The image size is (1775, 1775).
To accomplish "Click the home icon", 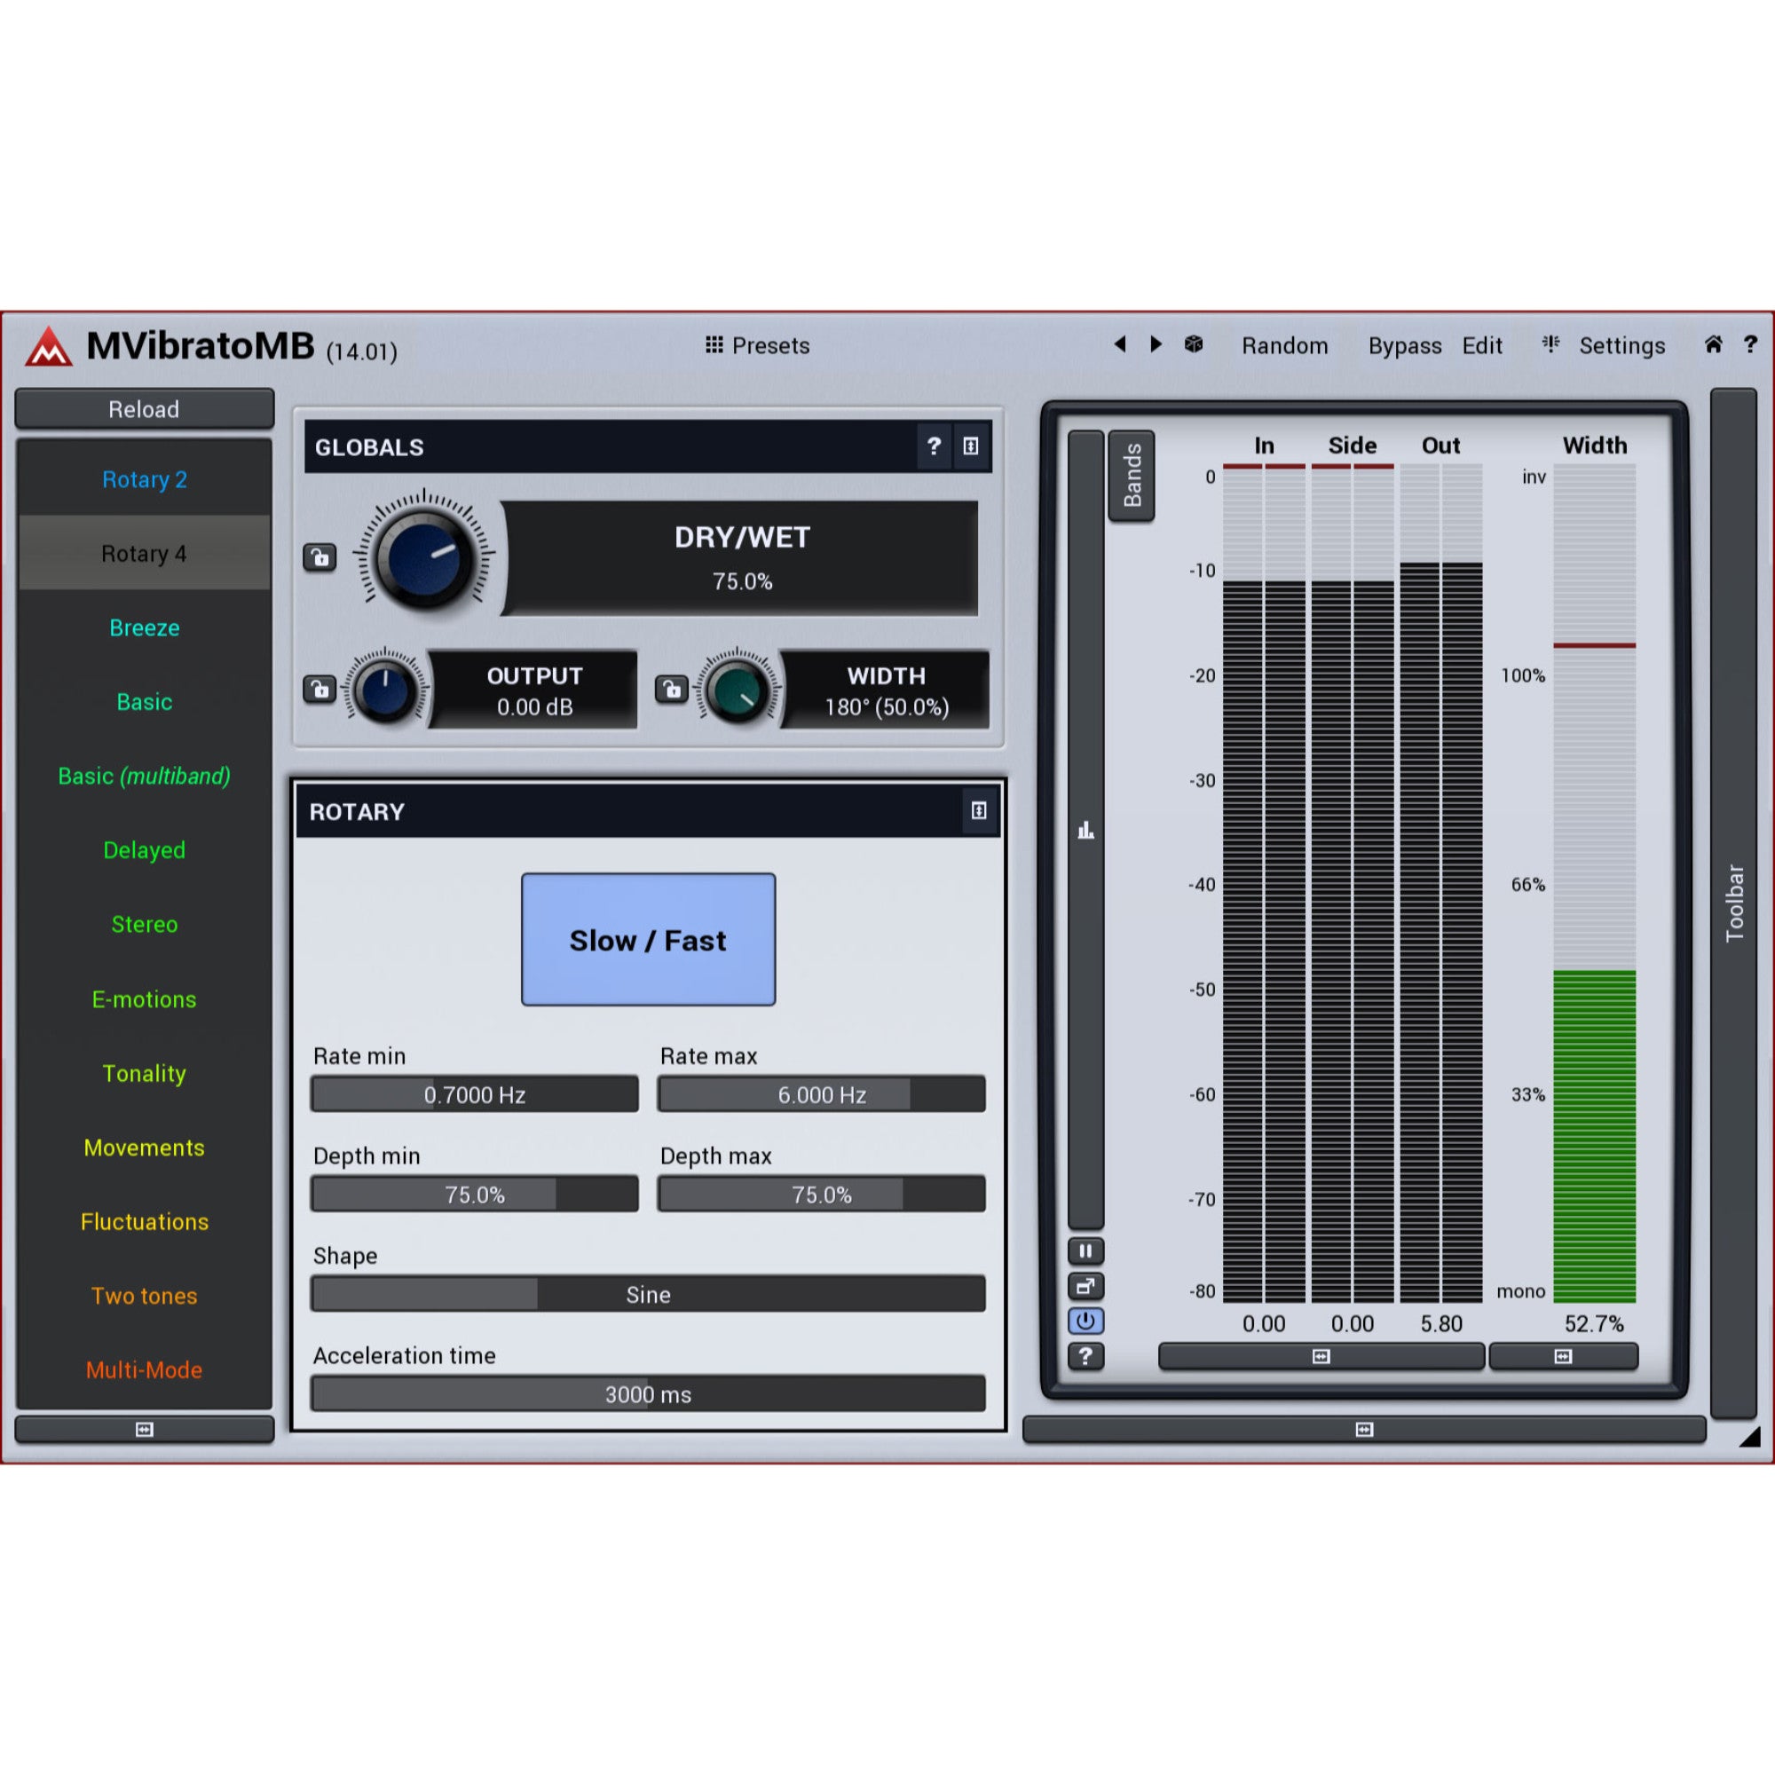I will 1714,343.
